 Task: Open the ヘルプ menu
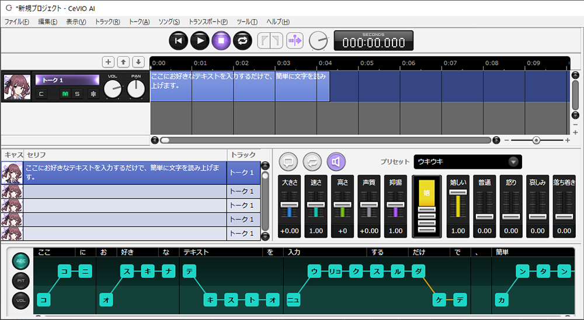(278, 22)
